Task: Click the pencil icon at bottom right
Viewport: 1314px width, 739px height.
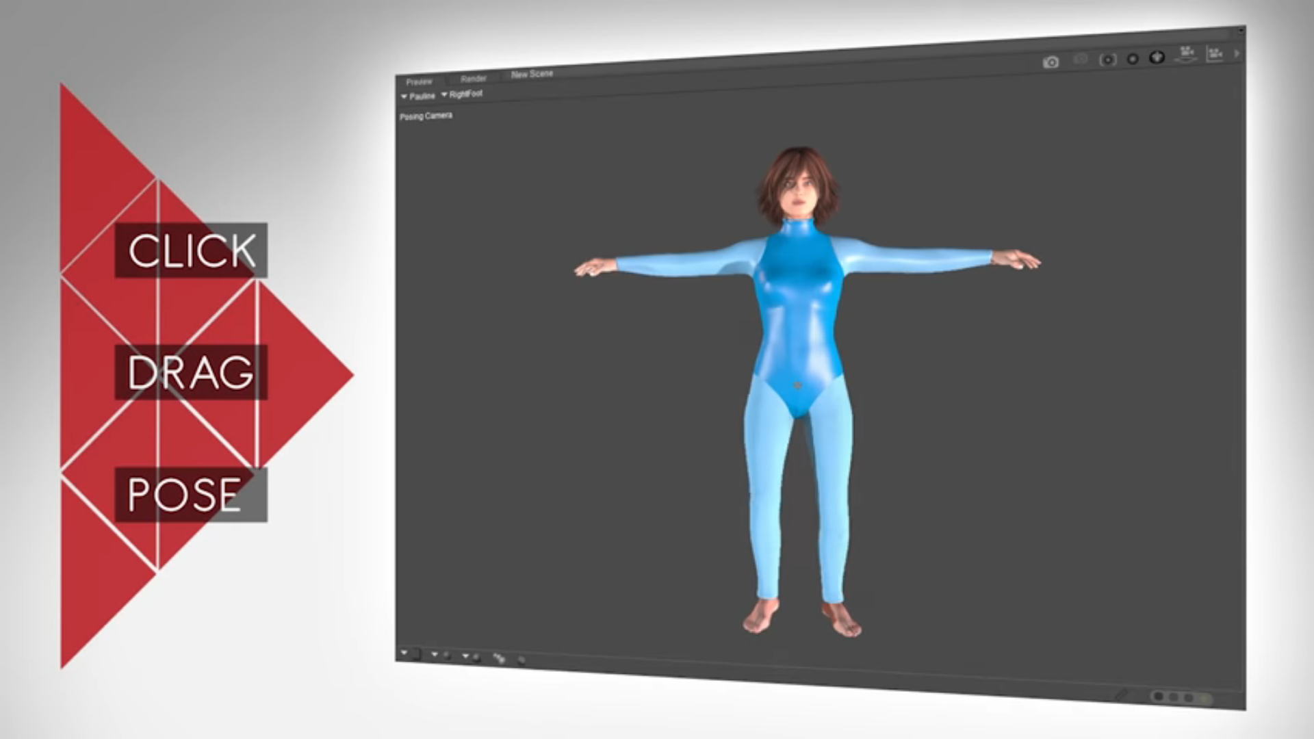Action: click(1121, 695)
